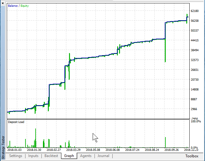Click the 38494 axis value

pyautogui.click(x=195, y=50)
